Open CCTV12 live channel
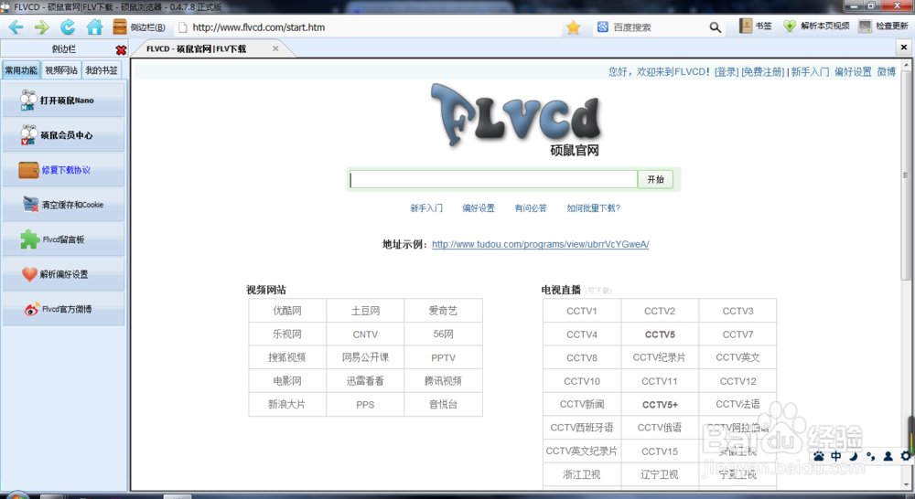 (737, 381)
